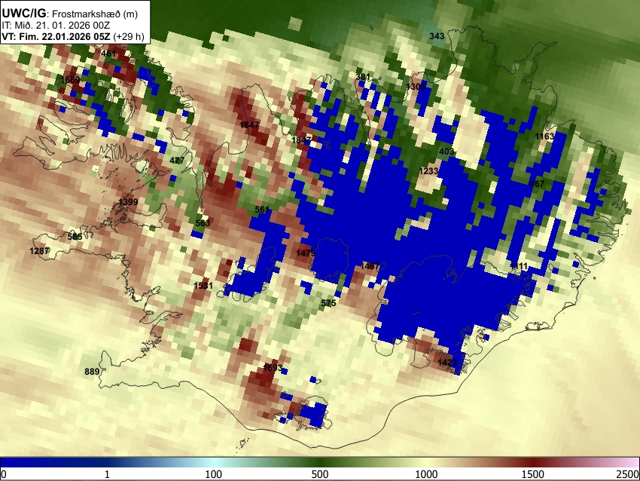Click the 565 value label on map
The width and height of the screenshot is (640, 481).
[x=75, y=237]
